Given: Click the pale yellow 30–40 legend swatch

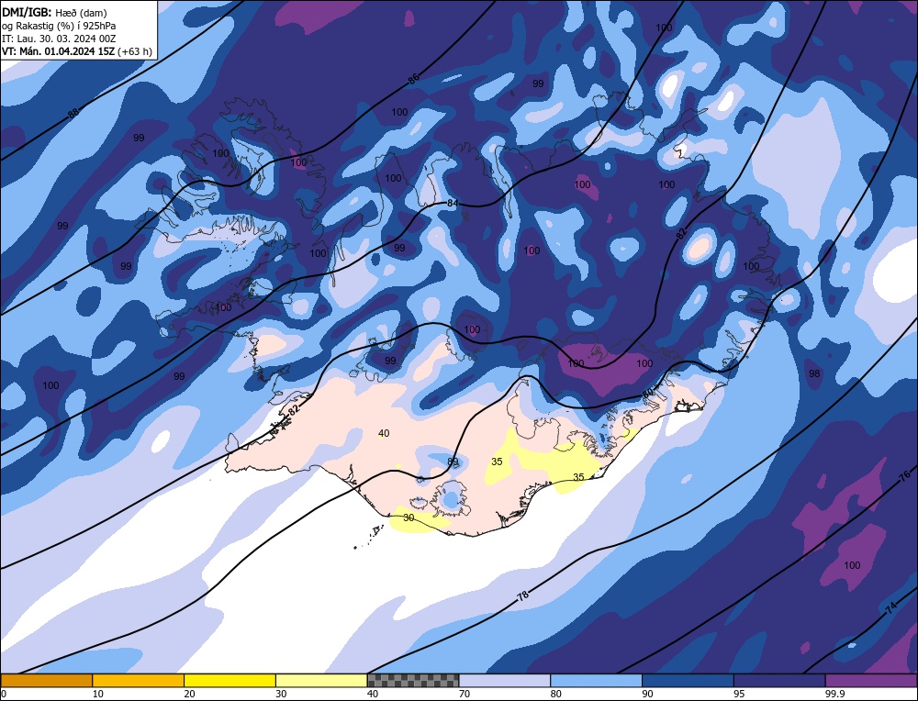Looking at the screenshot, I should tap(321, 680).
